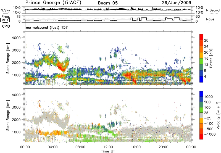
Task: Click the '60' Nave axis value
Action: (198, 17)
